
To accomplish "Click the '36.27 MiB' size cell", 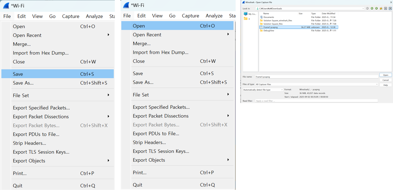I will 305,27.
